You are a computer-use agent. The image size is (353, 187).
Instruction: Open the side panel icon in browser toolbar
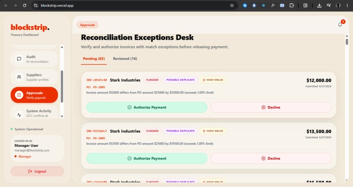pyautogui.click(x=305, y=5)
